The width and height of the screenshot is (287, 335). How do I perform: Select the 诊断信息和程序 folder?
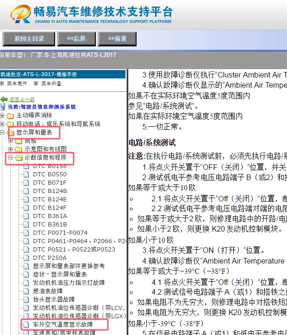[46, 157]
